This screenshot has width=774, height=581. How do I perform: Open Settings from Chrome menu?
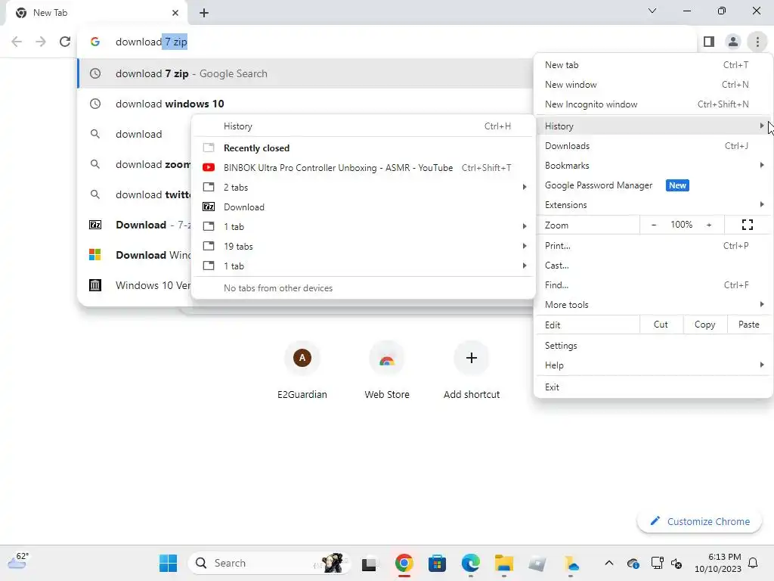[x=653, y=345]
